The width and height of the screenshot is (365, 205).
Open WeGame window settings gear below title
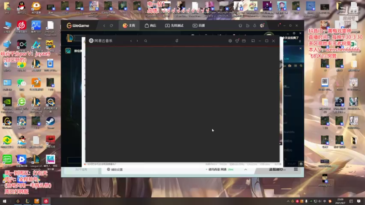pos(294,33)
